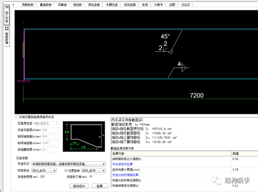Click the 到梁端距离Su input field

tap(50, 137)
